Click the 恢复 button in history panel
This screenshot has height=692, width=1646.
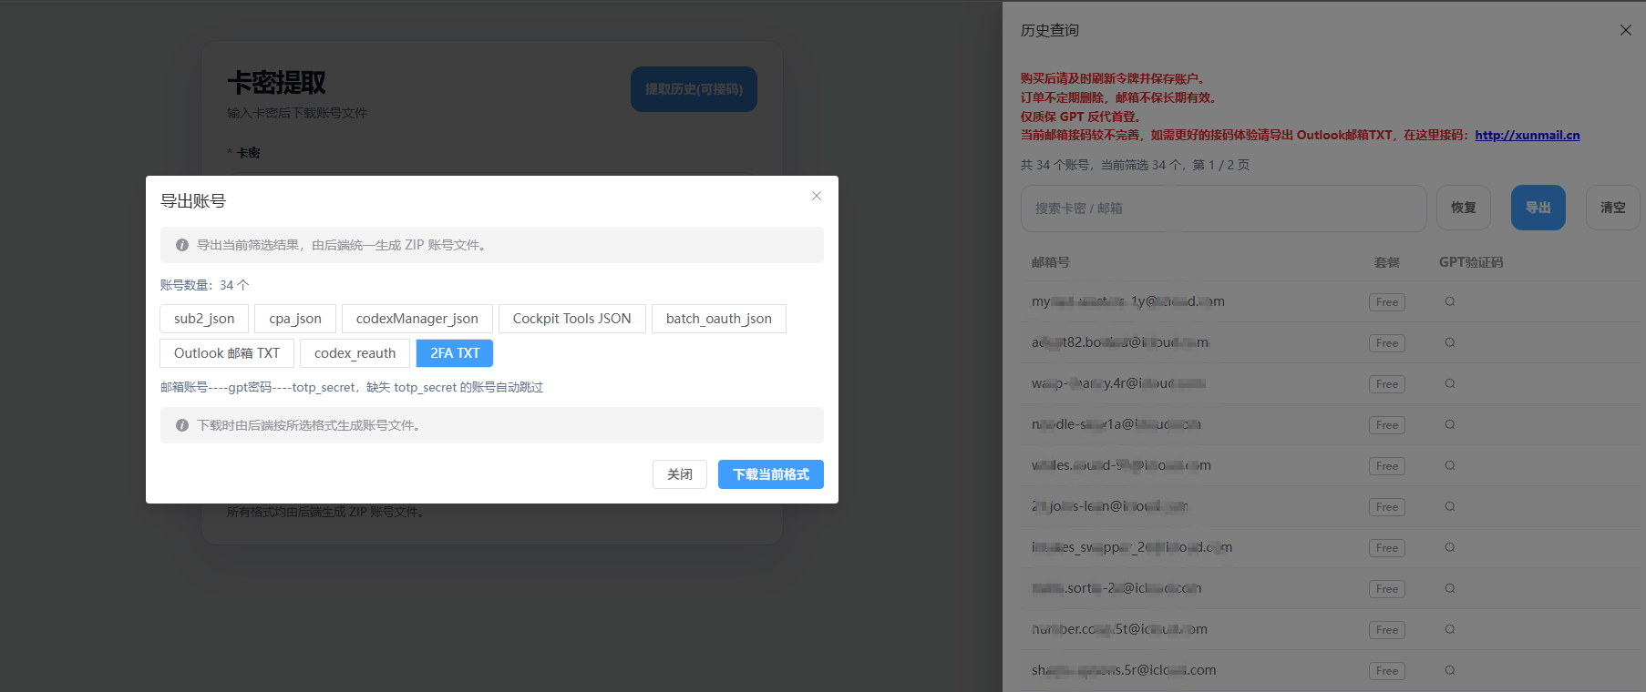[1464, 208]
